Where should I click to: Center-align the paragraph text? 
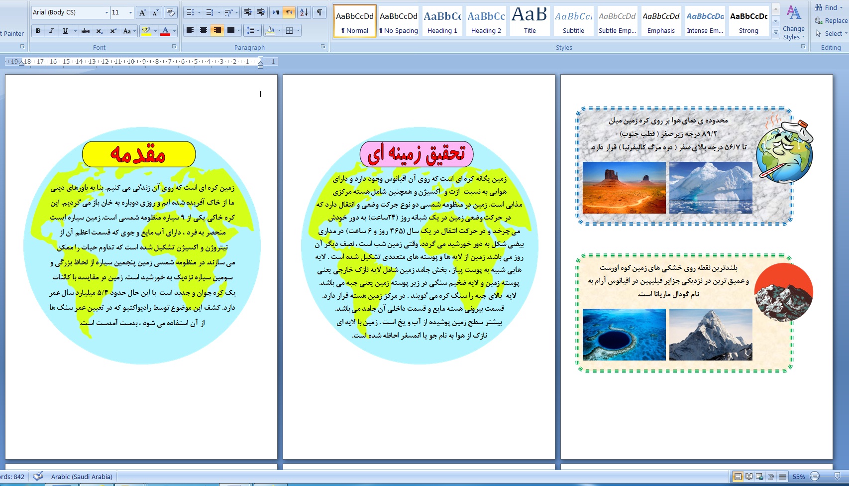click(x=204, y=31)
